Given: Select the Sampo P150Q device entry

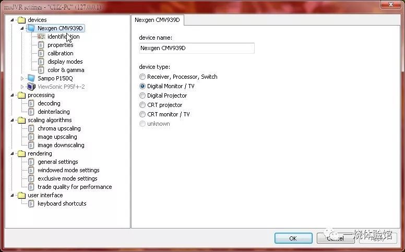Looking at the screenshot, I should (55, 78).
